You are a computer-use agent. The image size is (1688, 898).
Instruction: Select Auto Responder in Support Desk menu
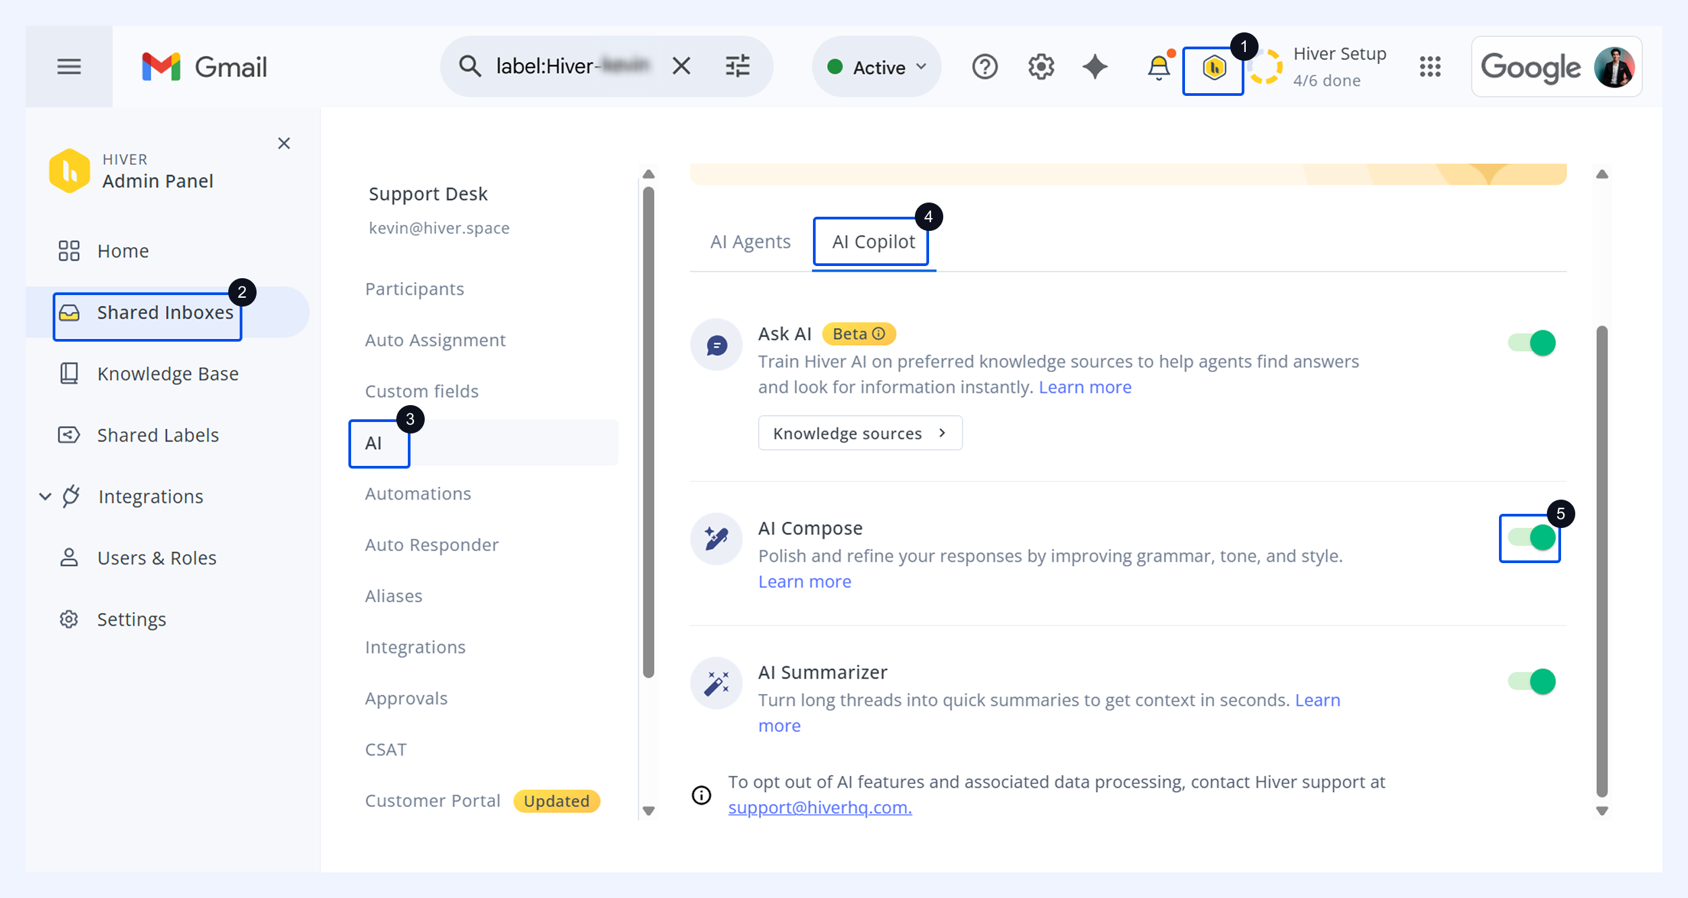tap(431, 545)
